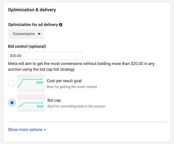Select the Bid cap radio button
Viewport: 174px width, 144px height.
(12, 103)
